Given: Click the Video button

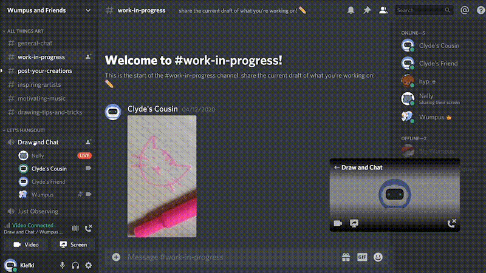Looking at the screenshot, I should (26, 244).
